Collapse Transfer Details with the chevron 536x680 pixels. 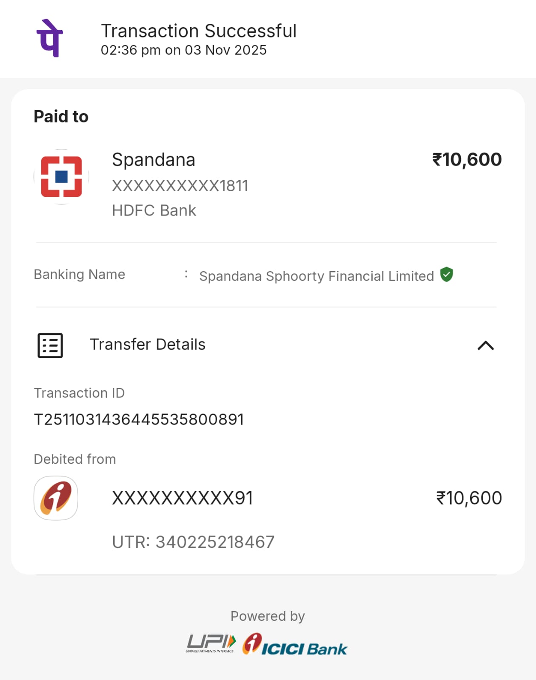tap(485, 346)
